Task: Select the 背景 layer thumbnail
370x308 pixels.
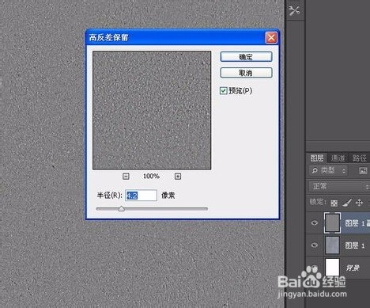Action: tap(332, 268)
